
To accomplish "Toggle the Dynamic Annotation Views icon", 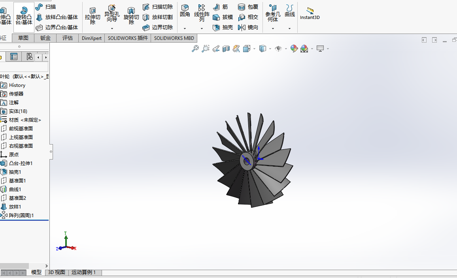I will (236, 49).
